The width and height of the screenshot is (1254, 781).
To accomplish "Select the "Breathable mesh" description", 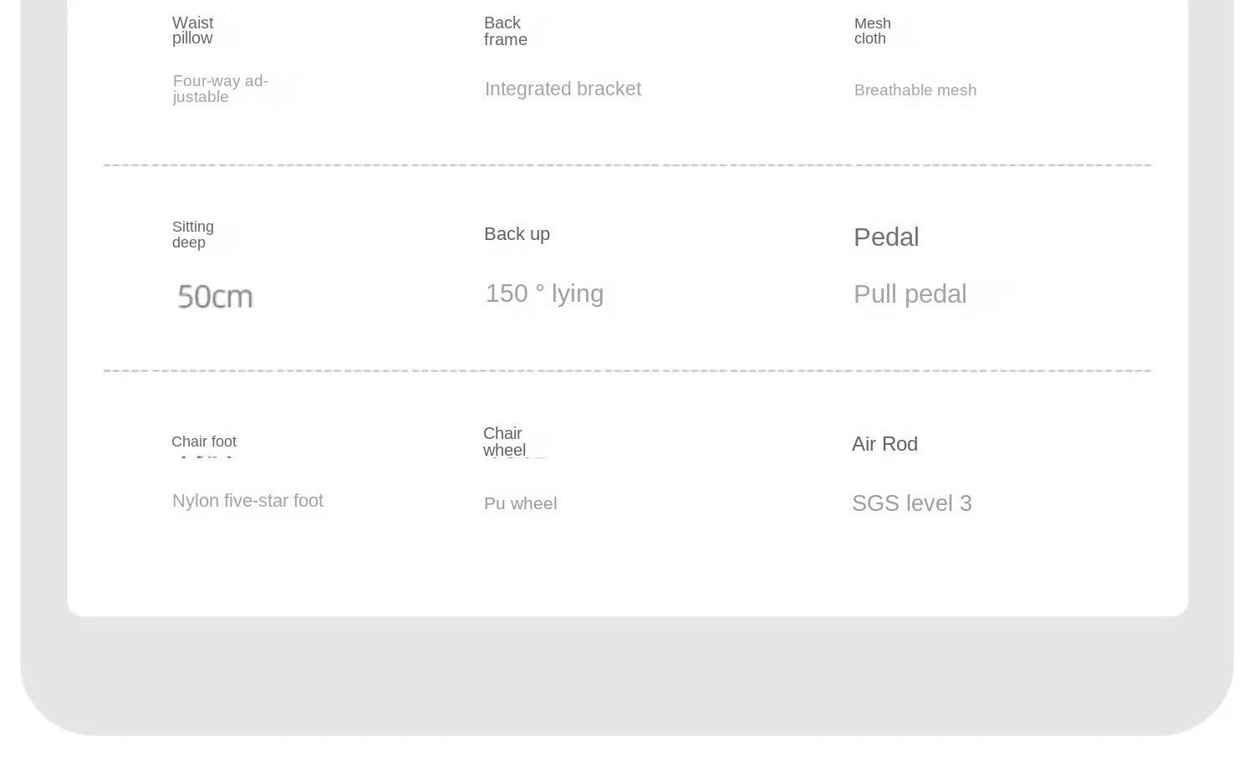I will point(915,90).
